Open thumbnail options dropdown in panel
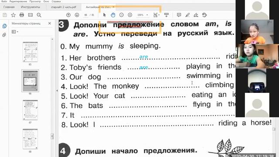Viewport: 279px width, 157px height. 15,32
